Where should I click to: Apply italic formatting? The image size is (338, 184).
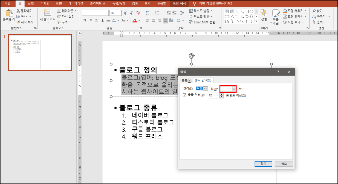point(91,20)
